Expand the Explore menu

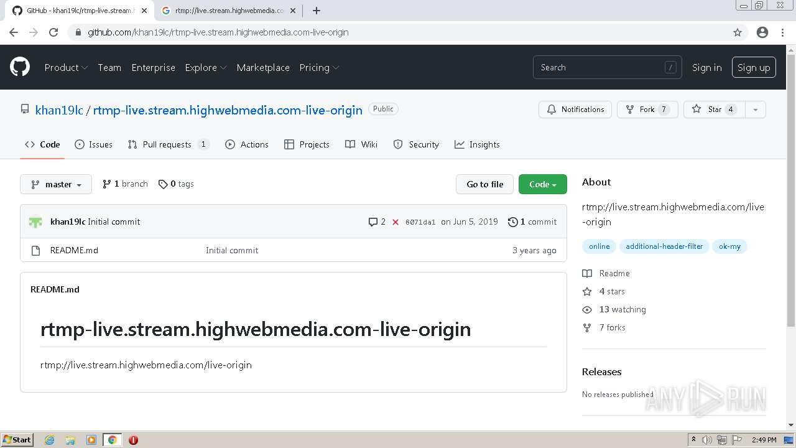click(206, 68)
